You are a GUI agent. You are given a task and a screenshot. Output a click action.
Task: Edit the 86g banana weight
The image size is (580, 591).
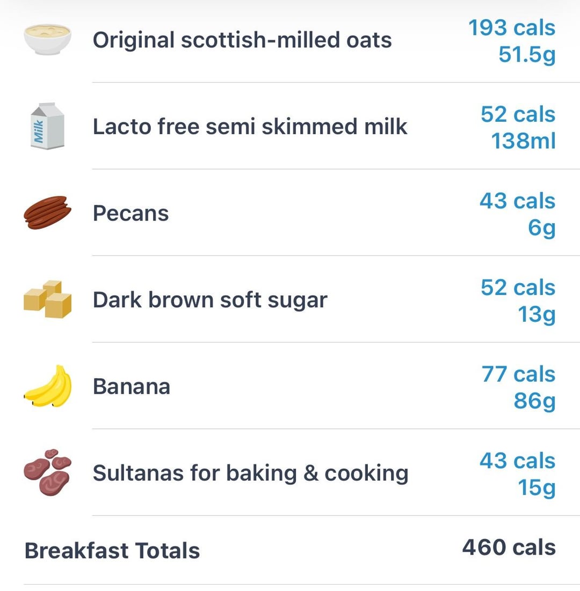click(x=534, y=401)
